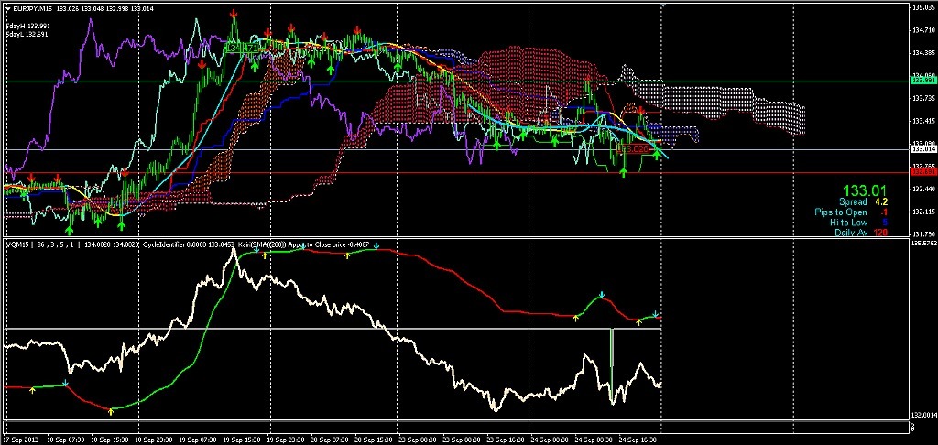This screenshot has width=938, height=445.
Task: Click the green 133.991 tag on the price axis
Action: (922, 80)
